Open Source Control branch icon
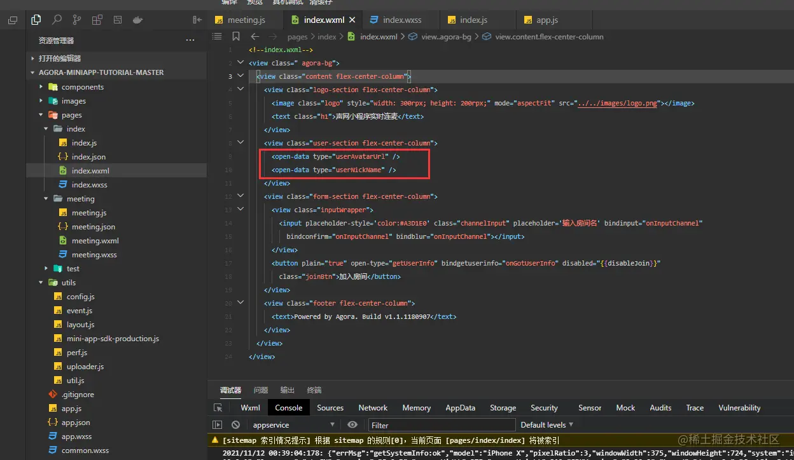This screenshot has height=460, width=794. 77,20
